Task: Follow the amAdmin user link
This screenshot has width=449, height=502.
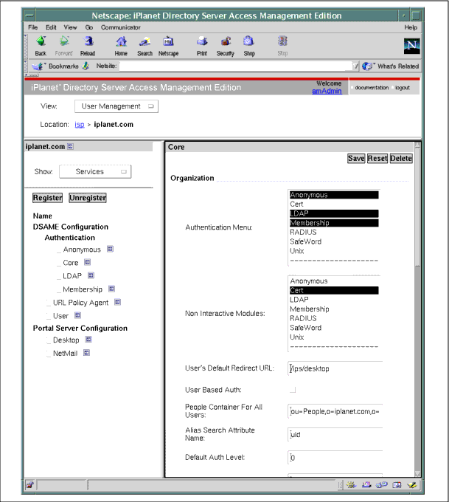Action: click(x=327, y=91)
